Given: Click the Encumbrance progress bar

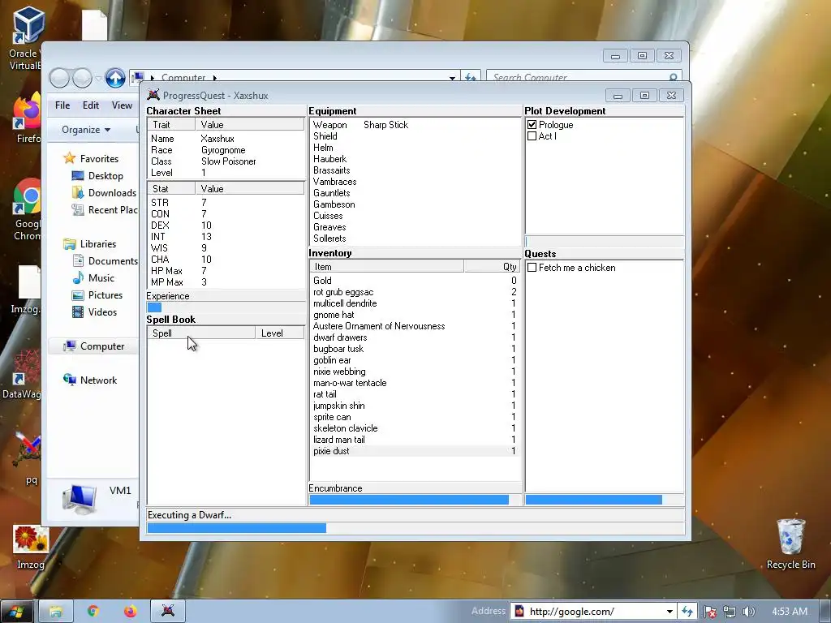Looking at the screenshot, I should click(x=415, y=500).
